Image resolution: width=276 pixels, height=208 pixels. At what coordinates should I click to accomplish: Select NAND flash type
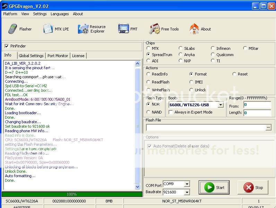148,112
